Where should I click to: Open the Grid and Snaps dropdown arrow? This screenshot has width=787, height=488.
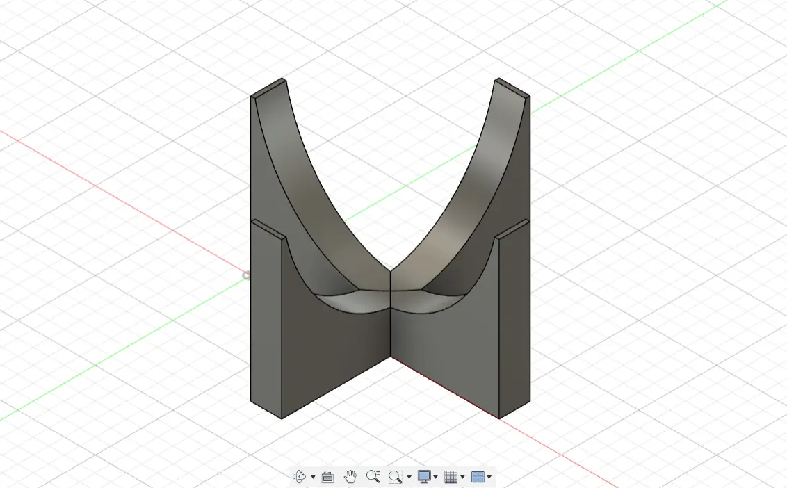[462, 478]
